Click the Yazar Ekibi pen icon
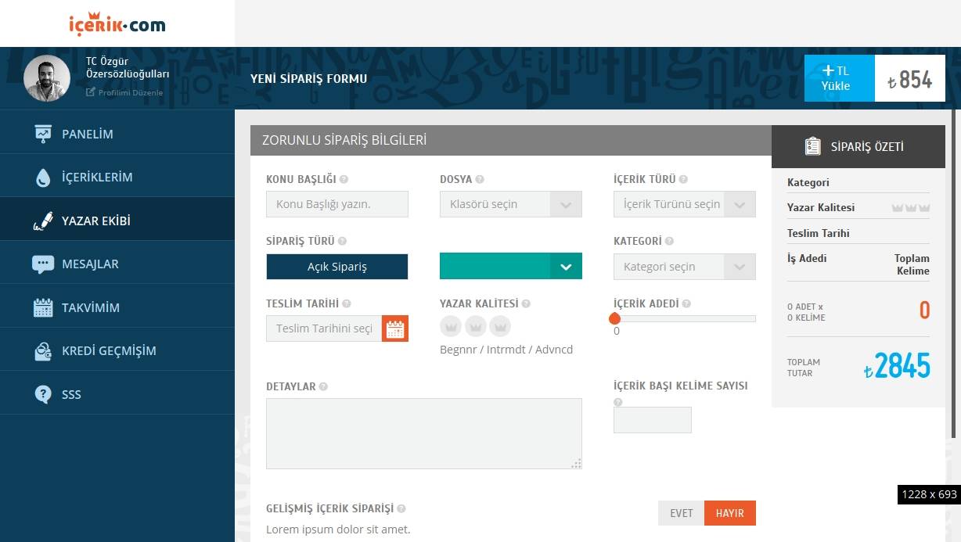Image resolution: width=961 pixels, height=542 pixels. click(x=43, y=219)
